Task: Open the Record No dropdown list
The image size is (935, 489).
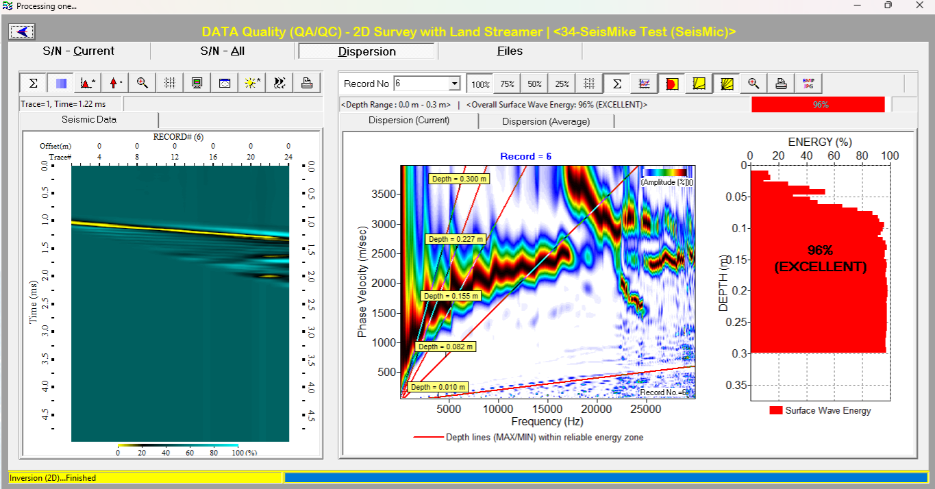Action: coord(454,84)
